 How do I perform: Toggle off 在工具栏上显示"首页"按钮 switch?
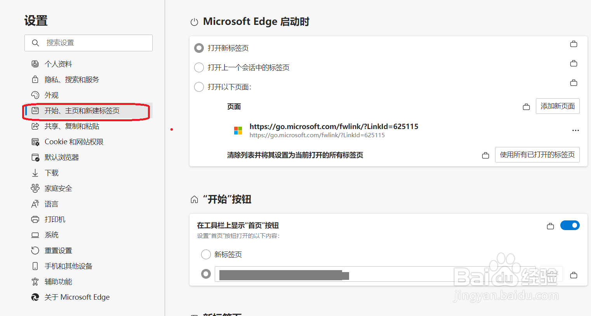tap(570, 225)
